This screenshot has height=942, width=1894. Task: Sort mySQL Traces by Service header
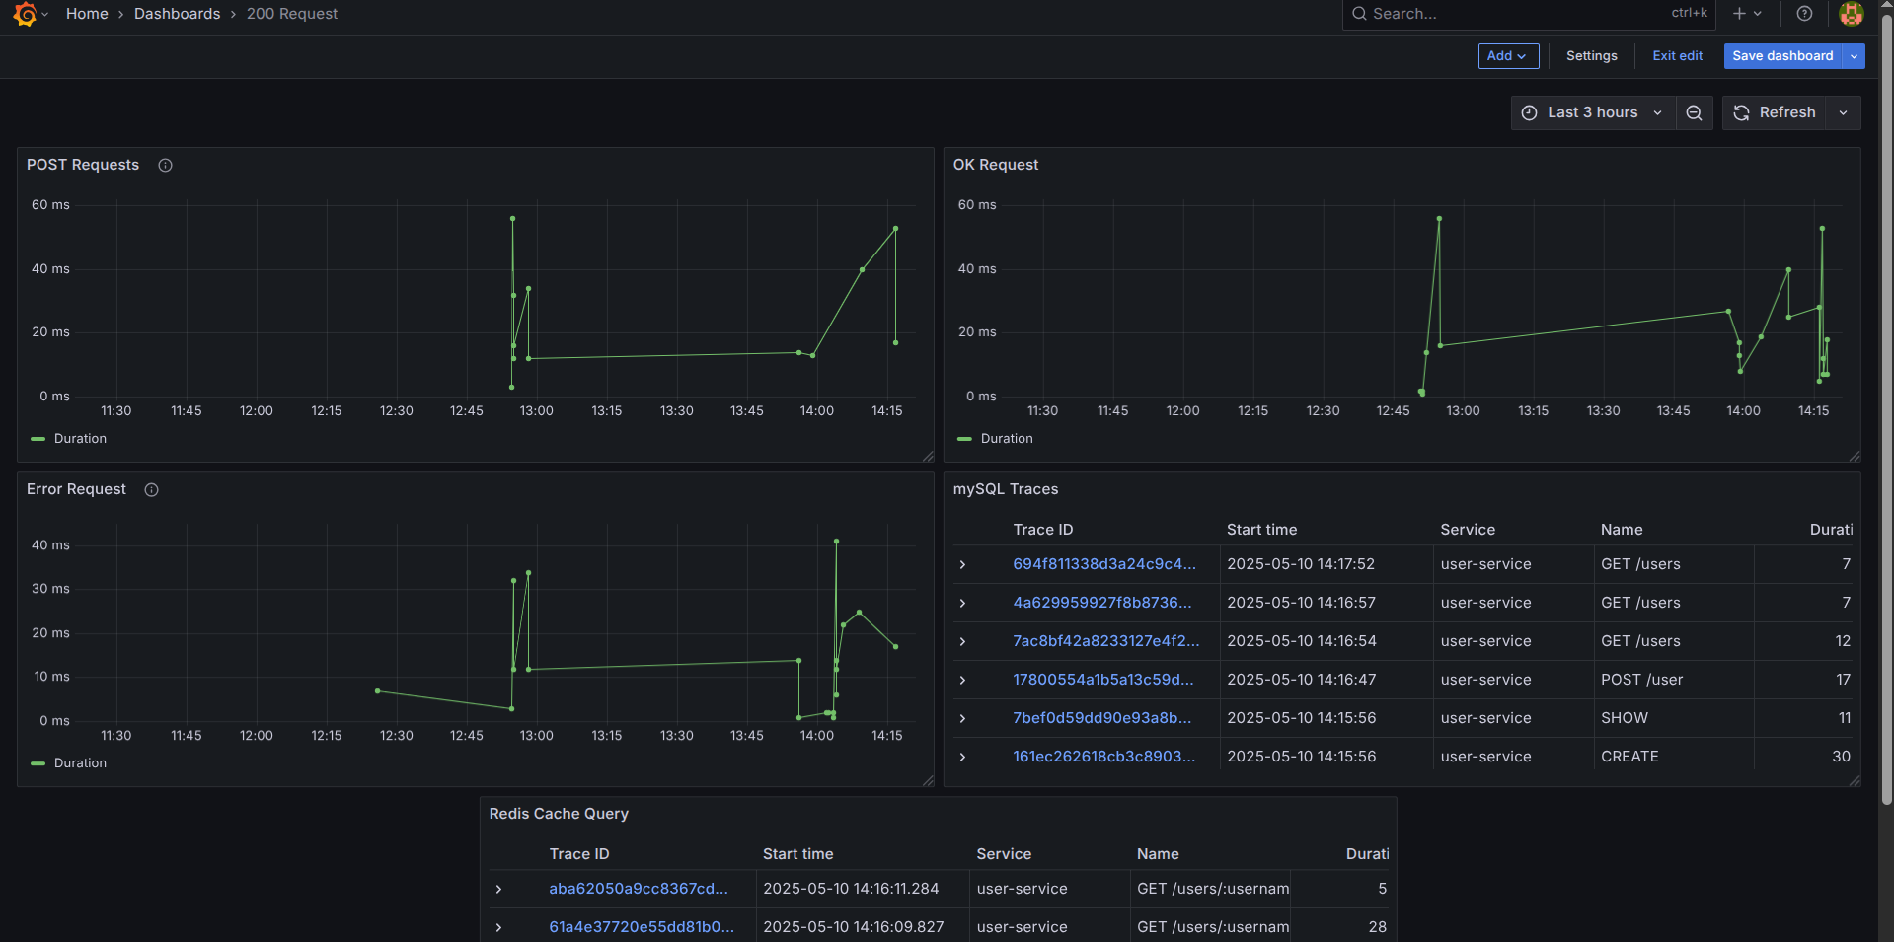(1467, 530)
